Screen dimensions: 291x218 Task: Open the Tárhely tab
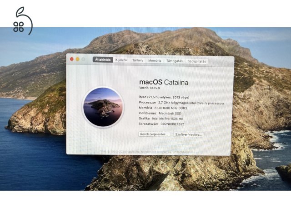pos(138,60)
